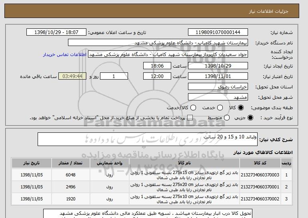Click the city field مشهد
Viewport: 308px width, 218px height.
point(218,97)
